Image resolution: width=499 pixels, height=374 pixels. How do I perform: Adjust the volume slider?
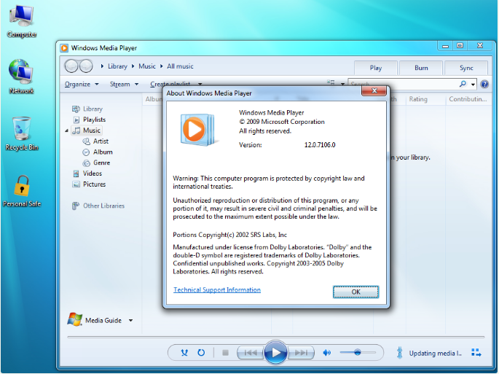click(x=357, y=353)
